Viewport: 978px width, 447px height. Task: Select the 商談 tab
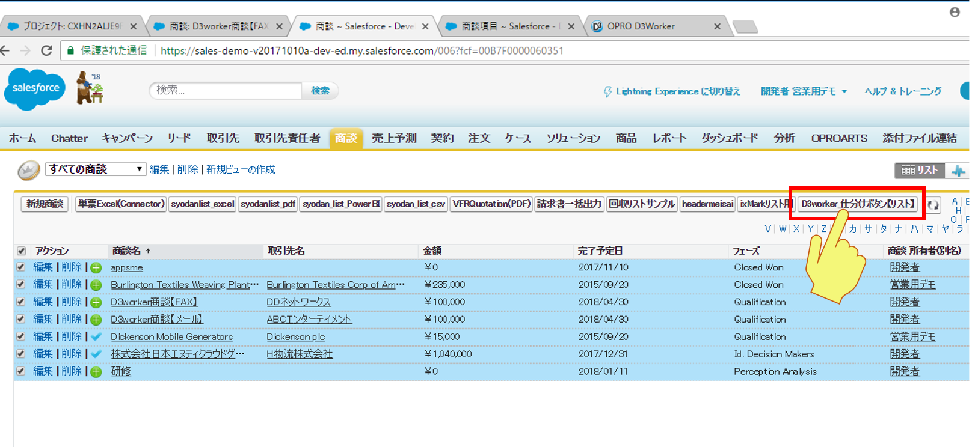(x=346, y=138)
